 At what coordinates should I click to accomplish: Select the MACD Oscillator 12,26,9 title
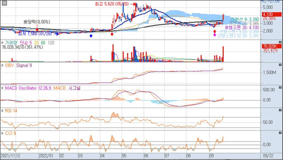click(x=28, y=88)
